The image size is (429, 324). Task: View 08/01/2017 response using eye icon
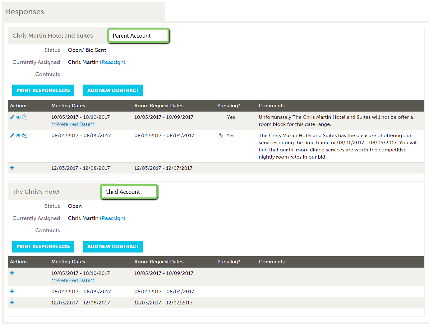click(x=18, y=136)
